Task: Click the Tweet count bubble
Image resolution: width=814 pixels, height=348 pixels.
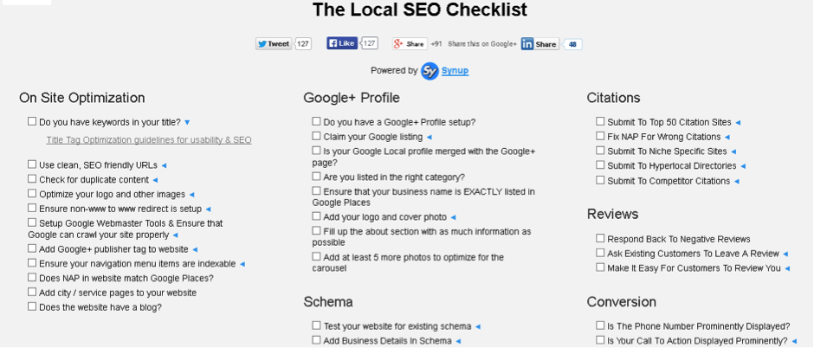Action: click(303, 43)
